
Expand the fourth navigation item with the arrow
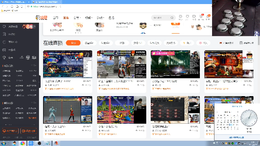coord(89,18)
